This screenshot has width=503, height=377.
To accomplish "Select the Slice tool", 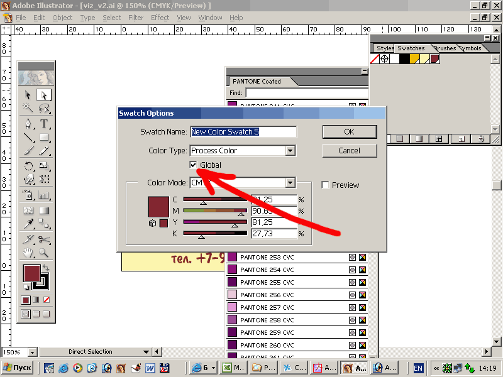I will point(28,239).
